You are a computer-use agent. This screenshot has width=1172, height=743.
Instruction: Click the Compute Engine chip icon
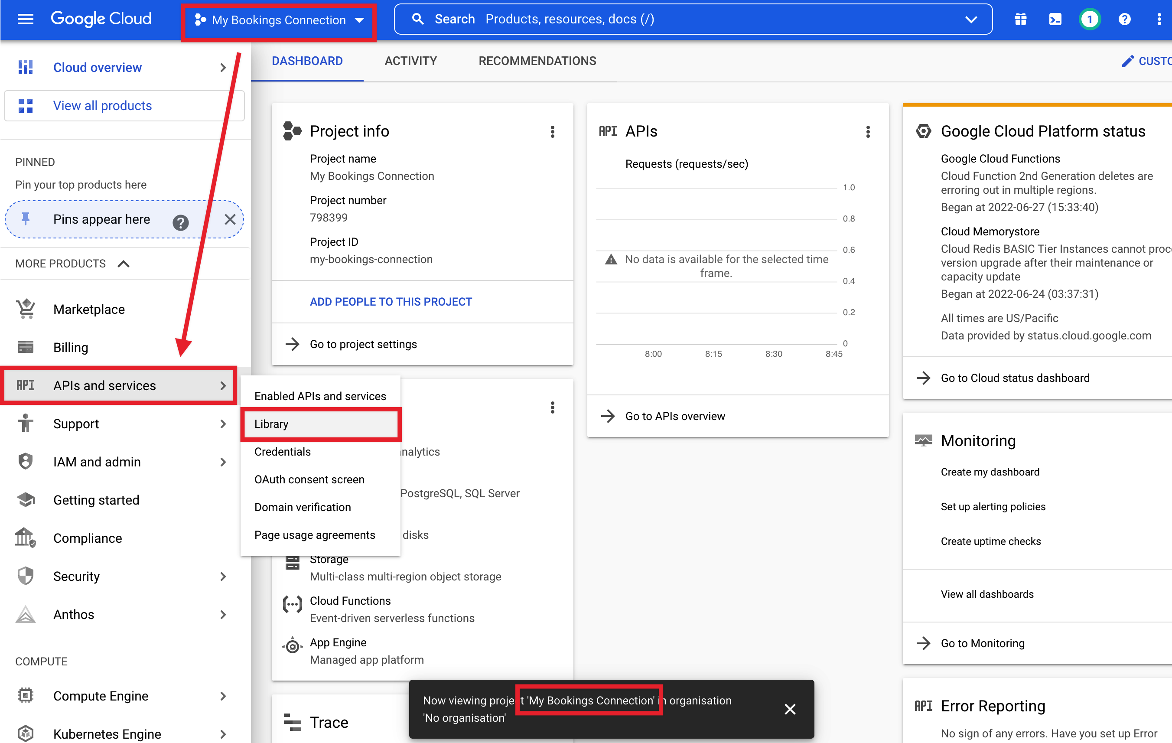pos(25,695)
